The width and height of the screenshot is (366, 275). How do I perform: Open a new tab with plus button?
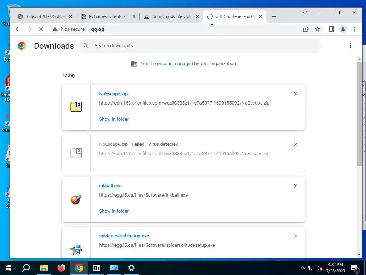pyautogui.click(x=274, y=16)
